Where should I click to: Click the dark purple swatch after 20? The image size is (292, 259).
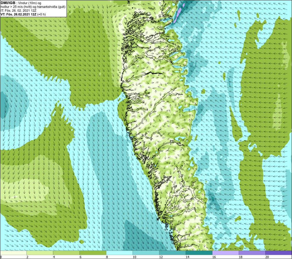click(279, 253)
